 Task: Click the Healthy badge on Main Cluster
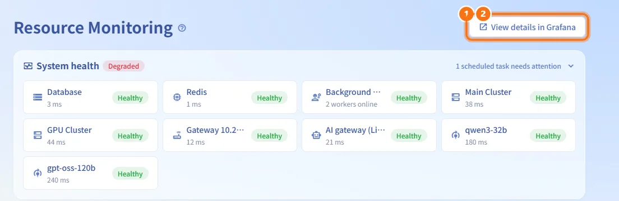pos(548,98)
